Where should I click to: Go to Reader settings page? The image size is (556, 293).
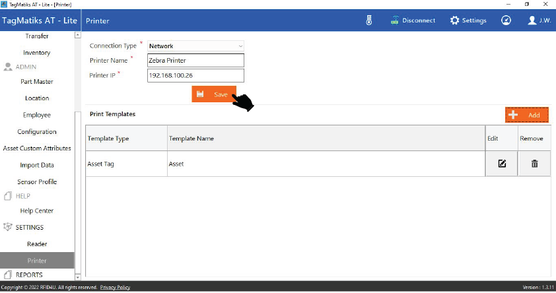click(x=37, y=244)
